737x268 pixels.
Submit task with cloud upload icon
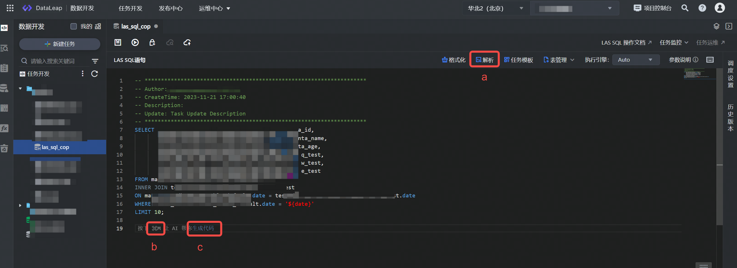coord(187,43)
